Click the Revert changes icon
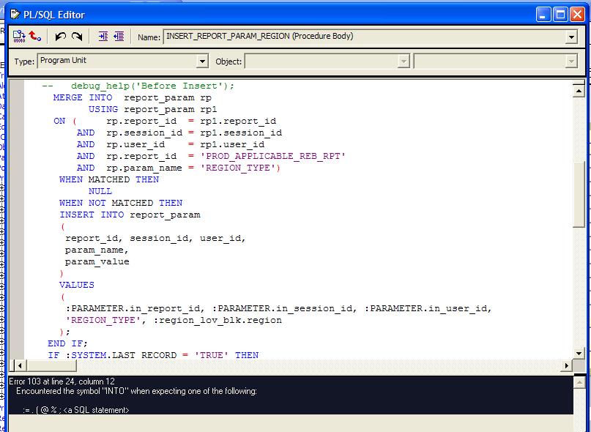 point(35,36)
